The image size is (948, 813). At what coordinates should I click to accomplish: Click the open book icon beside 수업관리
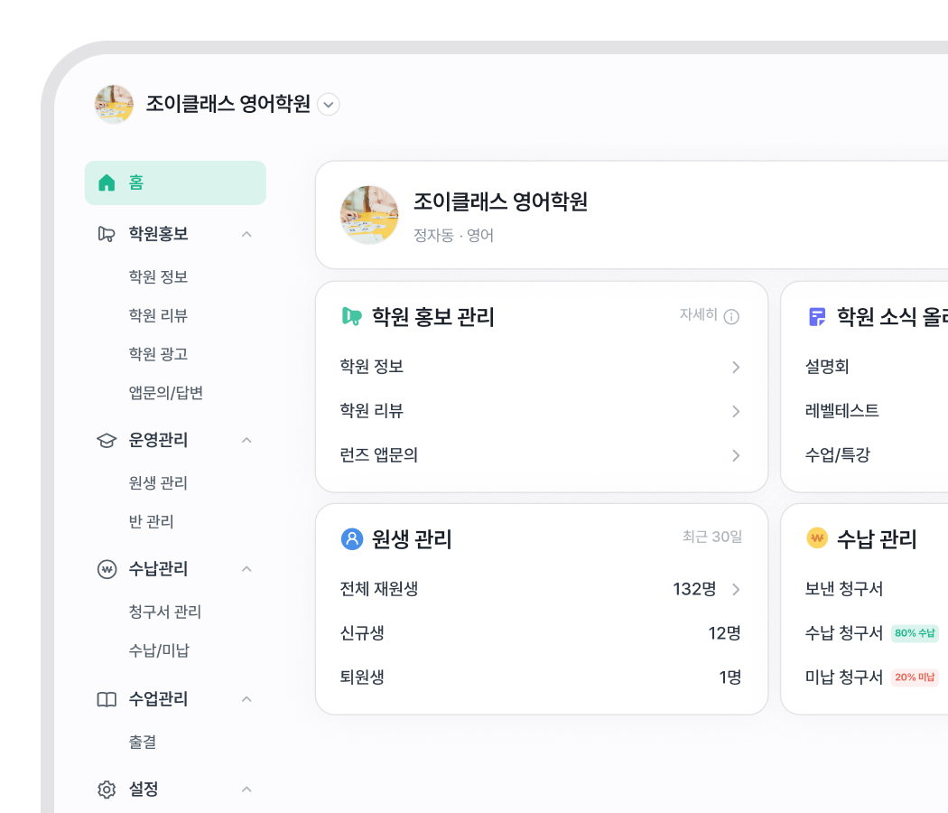pos(107,699)
